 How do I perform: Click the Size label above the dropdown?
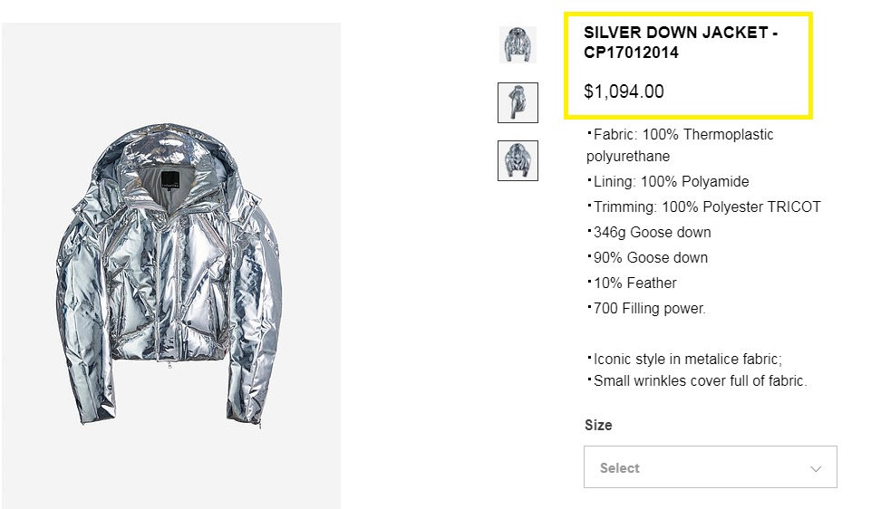tap(598, 425)
